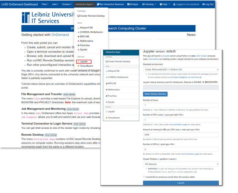The height and width of the screenshot is (193, 238).
Task: Click the Jupyter link in form description
Action: click(x=166, y=56)
